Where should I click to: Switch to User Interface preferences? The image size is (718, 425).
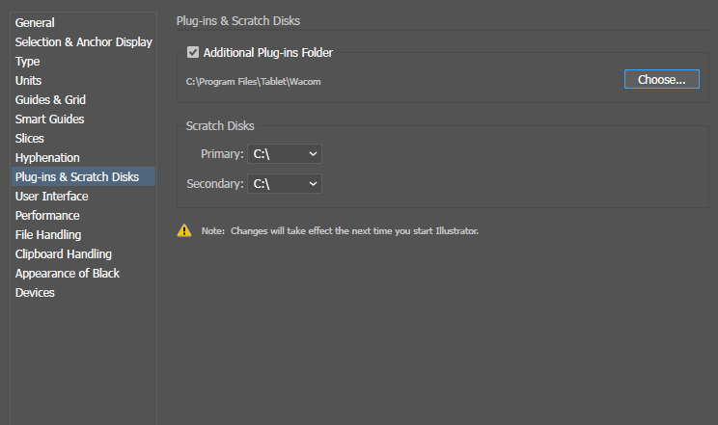(x=51, y=196)
